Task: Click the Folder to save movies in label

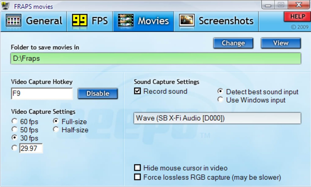Action: (x=45, y=47)
